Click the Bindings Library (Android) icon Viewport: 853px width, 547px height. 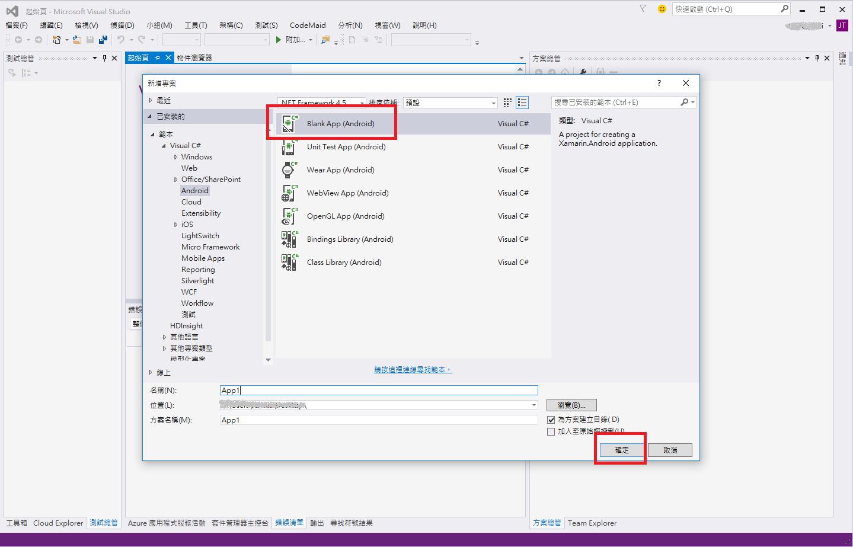click(x=289, y=239)
